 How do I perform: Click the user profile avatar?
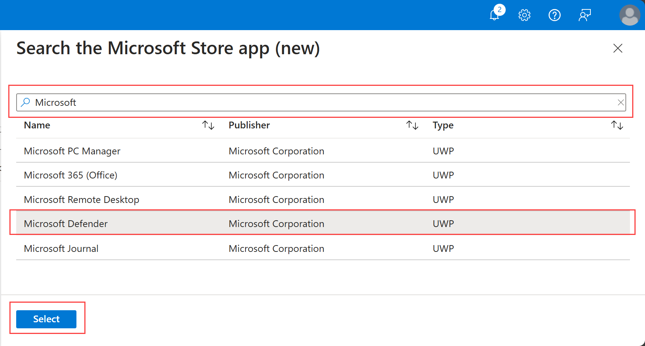630,15
